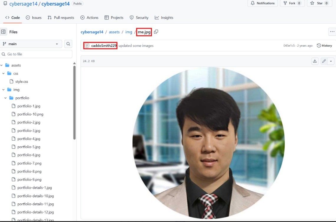The image size is (336, 222).
Task: Star the cybersage14 repository
Action: [x=319, y=3]
